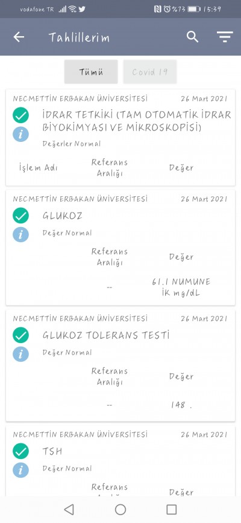Tap green checkmark on Glukoz card
This screenshot has width=241, height=523.
(20, 216)
